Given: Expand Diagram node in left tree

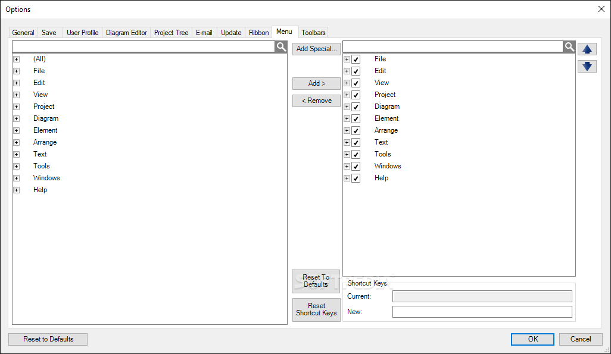Looking at the screenshot, I should click(x=16, y=119).
